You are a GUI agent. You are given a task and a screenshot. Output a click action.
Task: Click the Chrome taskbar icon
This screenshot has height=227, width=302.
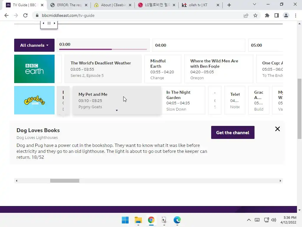click(151, 220)
